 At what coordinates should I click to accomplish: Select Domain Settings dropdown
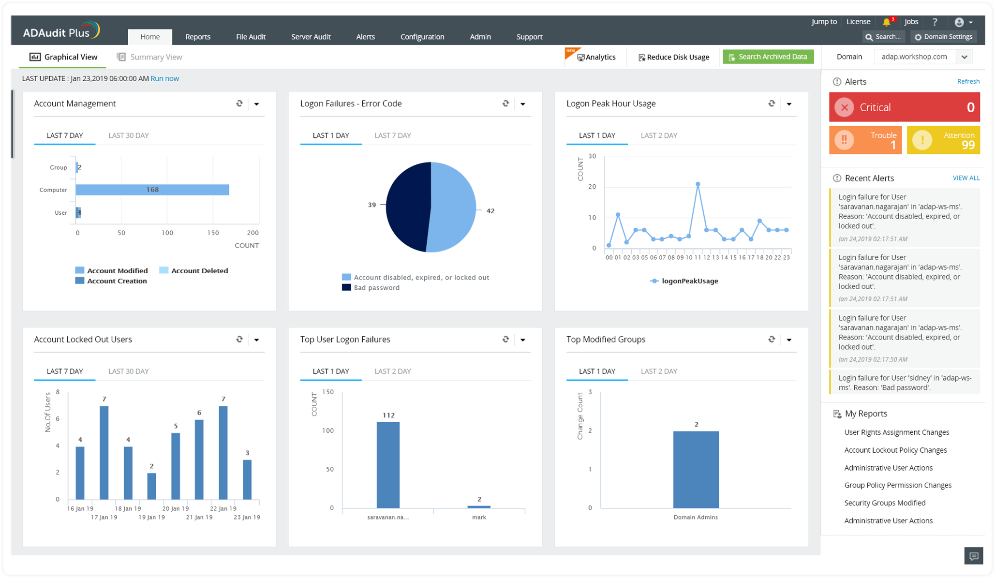tap(947, 36)
